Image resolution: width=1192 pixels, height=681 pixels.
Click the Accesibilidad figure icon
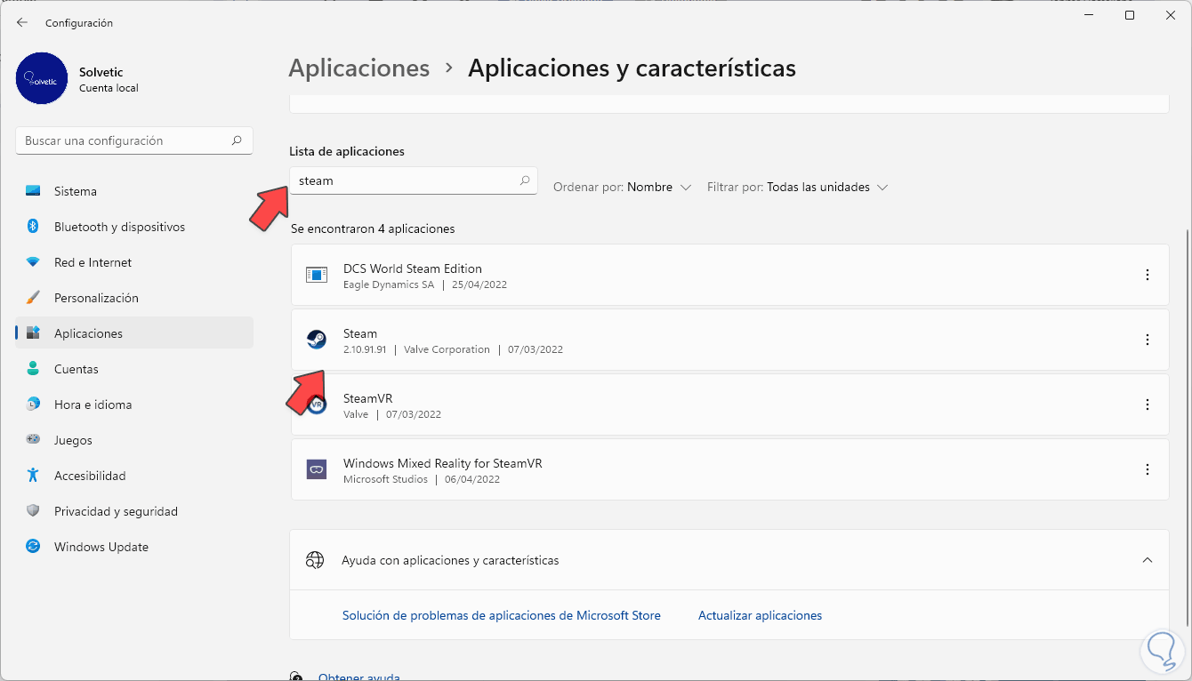click(33, 476)
